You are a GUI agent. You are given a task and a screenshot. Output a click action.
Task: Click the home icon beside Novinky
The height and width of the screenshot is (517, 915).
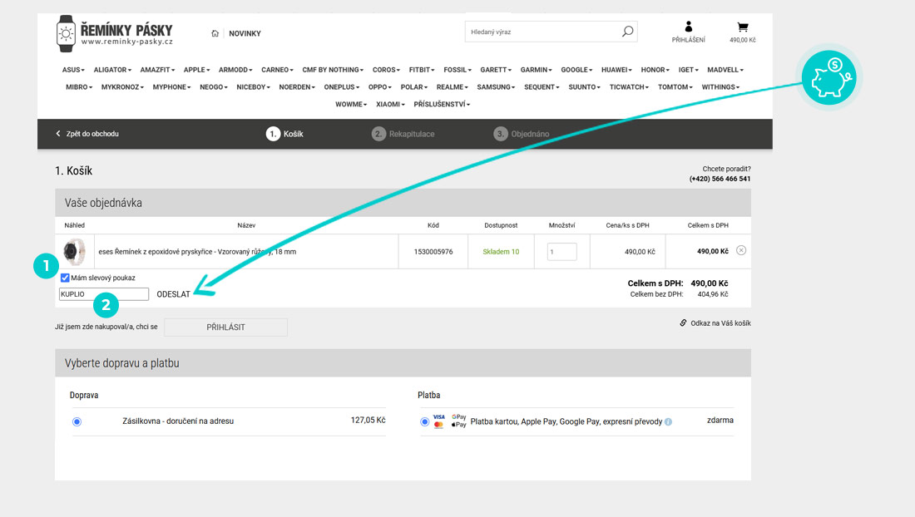[x=215, y=34]
